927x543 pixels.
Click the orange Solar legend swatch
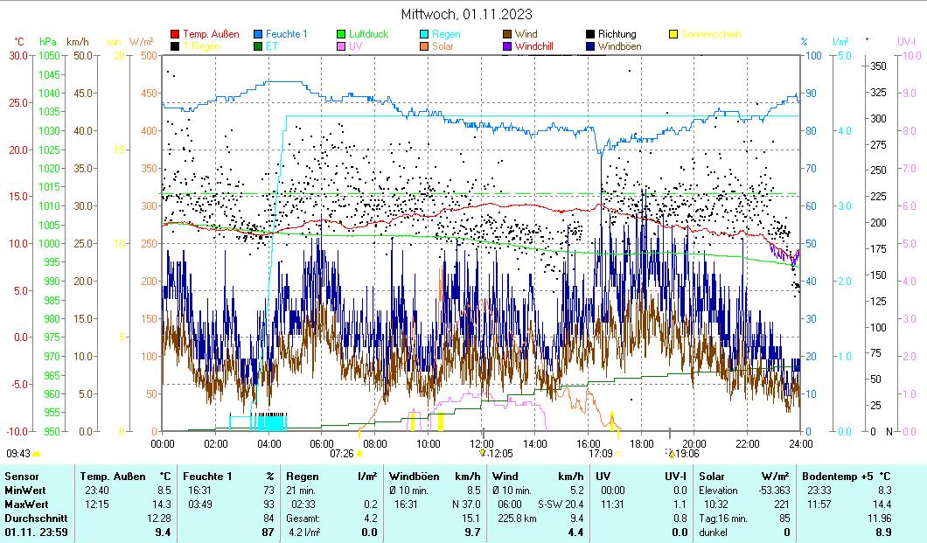tap(424, 46)
